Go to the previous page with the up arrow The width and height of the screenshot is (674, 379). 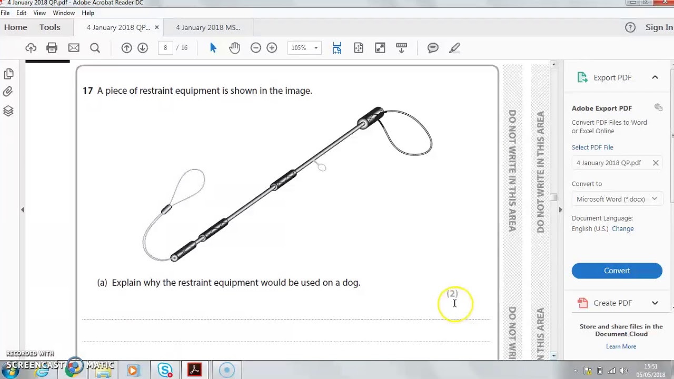(126, 48)
